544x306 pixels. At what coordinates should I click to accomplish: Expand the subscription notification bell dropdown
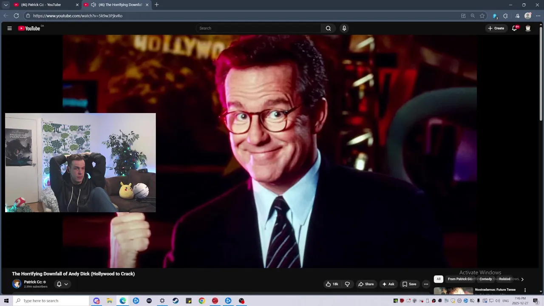click(62, 284)
